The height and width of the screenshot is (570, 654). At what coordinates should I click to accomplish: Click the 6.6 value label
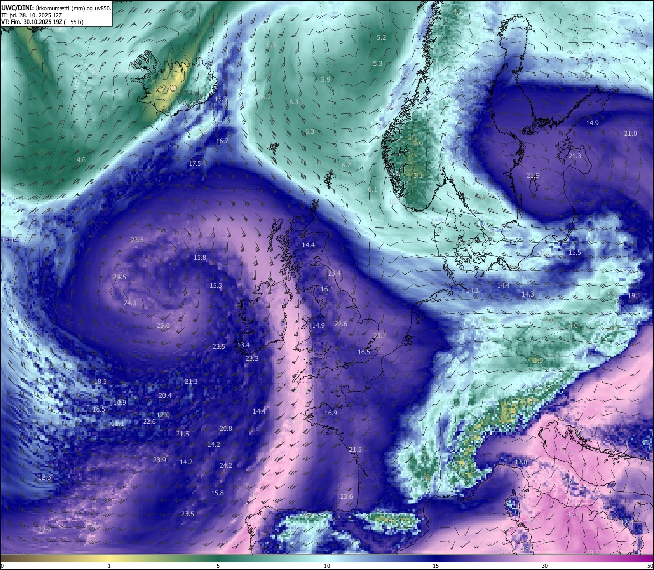(271, 44)
